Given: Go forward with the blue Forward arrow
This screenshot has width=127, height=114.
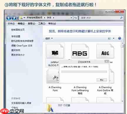Looking at the screenshot, I should click(14, 18).
